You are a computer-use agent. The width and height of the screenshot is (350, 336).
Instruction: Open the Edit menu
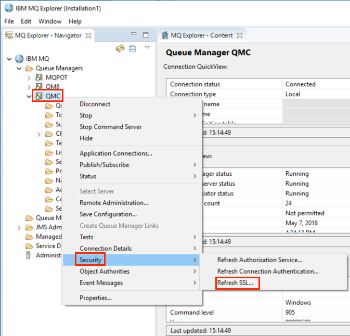pos(26,21)
